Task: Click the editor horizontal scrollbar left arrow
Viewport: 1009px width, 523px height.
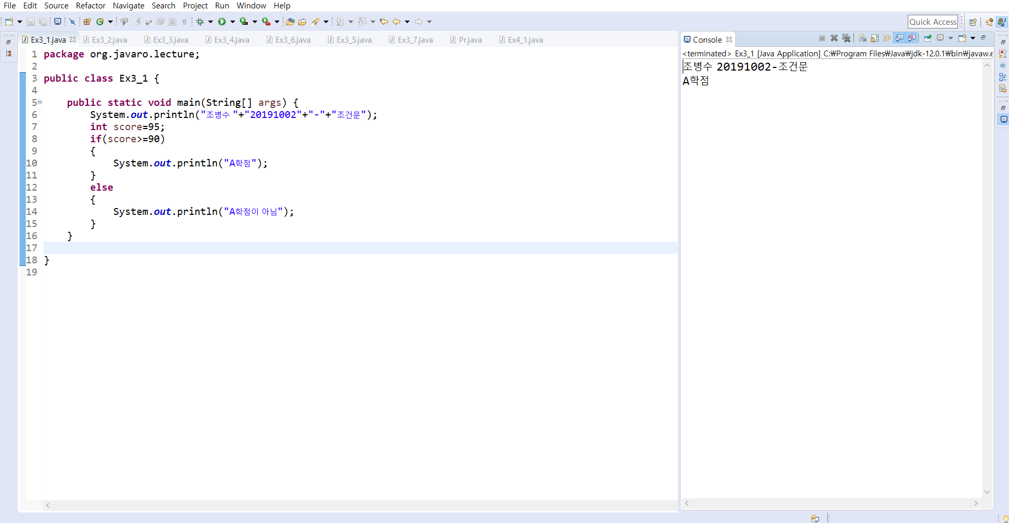Action: [x=48, y=505]
